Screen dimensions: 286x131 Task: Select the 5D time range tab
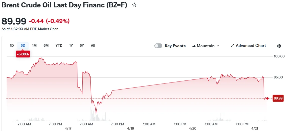[23, 45]
